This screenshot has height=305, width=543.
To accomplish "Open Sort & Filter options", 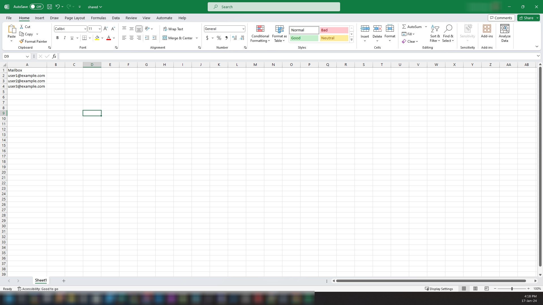I will coord(435,33).
